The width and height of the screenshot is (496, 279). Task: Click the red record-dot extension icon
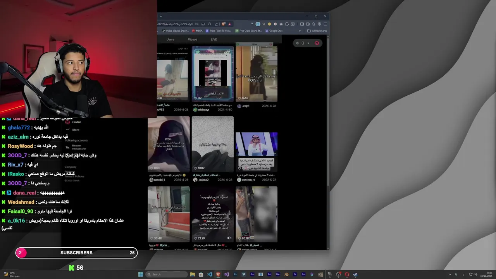[x=275, y=24]
